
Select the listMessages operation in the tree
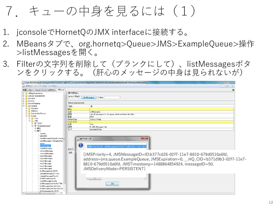coord(45,146)
